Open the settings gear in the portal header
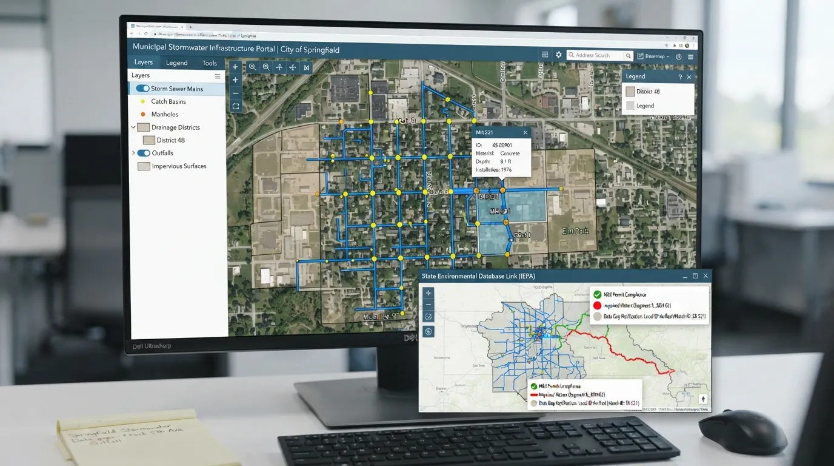This screenshot has width=834, height=466. (559, 55)
